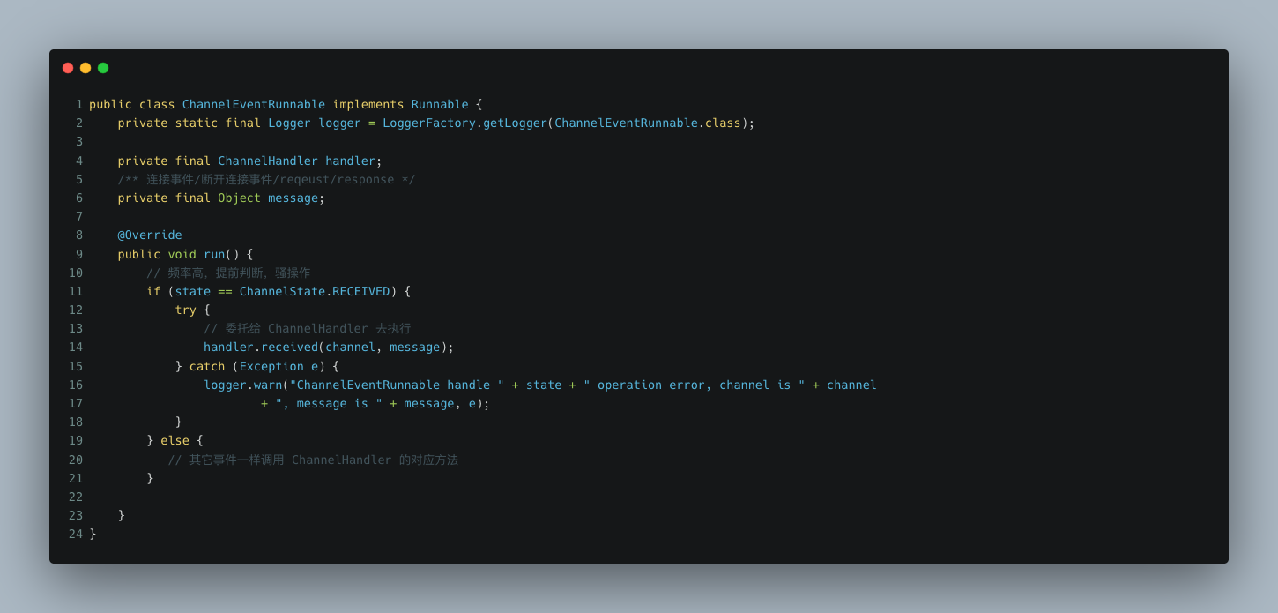Click the green maximize window dot
Viewport: 1278px width, 613px height.
click(x=103, y=68)
